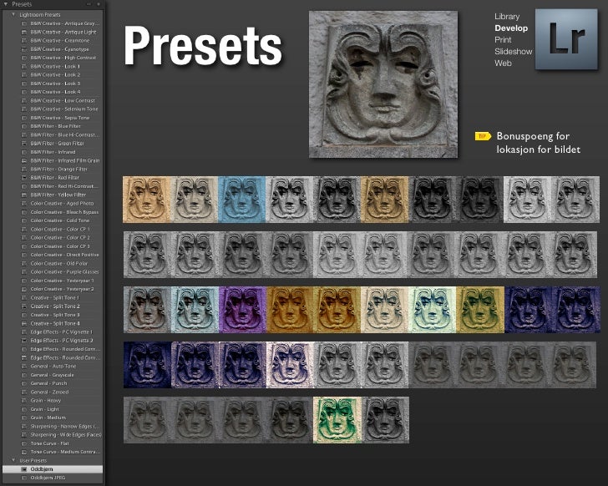Collapse the Lightroom Presets folder
The image size is (608, 486).
[x=13, y=15]
